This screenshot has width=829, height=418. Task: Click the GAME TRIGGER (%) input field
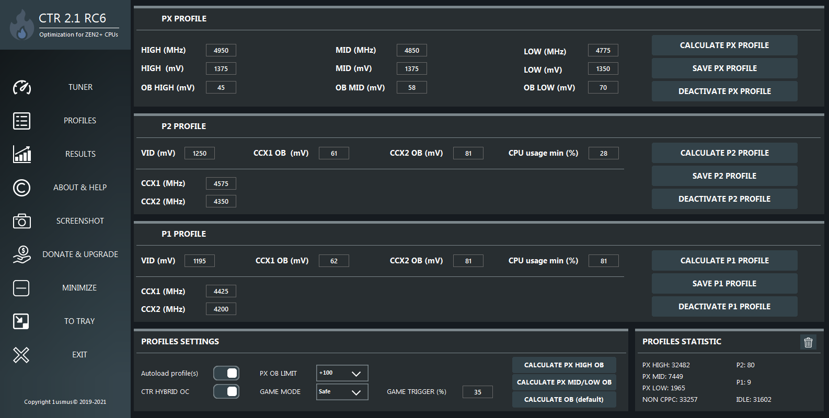477,392
